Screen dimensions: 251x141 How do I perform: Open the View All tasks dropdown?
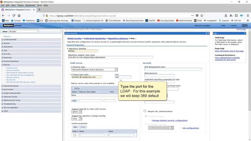(24, 31)
